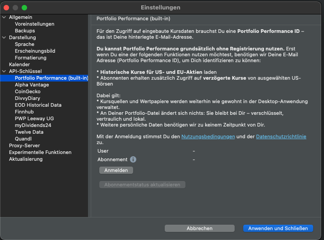Open the Backups settings page
The height and width of the screenshot is (240, 324).
pos(25,31)
